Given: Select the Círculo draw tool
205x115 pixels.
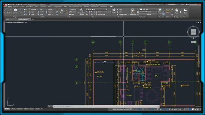Looking at the screenshot, I should [15, 11].
